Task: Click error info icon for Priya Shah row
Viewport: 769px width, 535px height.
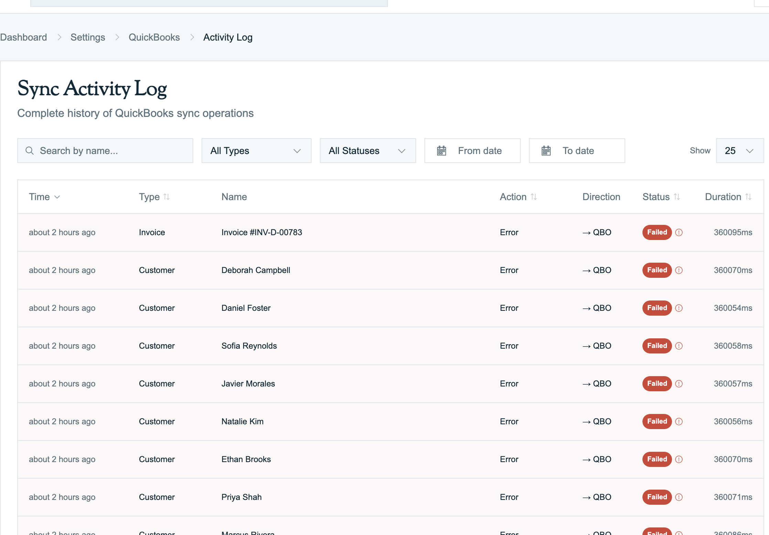Action: click(679, 497)
